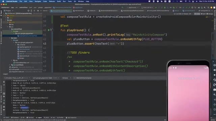The height and width of the screenshot is (121, 216).
Task: Open the App Inspection tool window tab
Action: click(x=71, y=118)
